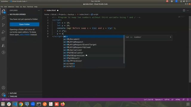Split the editor to the right
191x107 pixels.
pos(184,10)
